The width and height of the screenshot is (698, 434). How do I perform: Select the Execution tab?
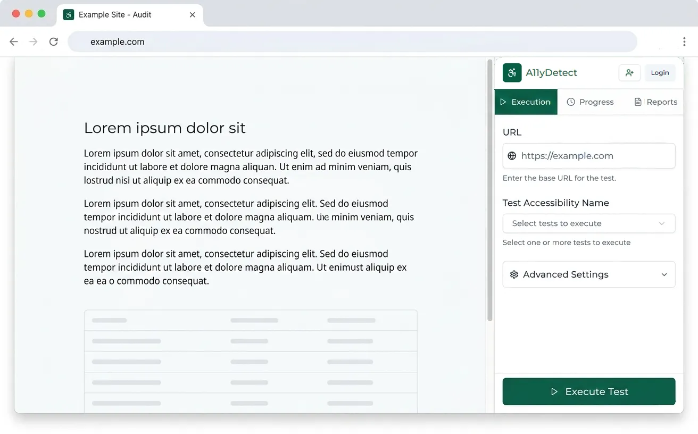[x=526, y=102]
